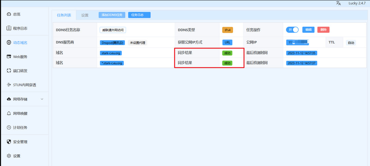
Task: Click the stark-c.eu.org domain tag
Action: click(111, 53)
